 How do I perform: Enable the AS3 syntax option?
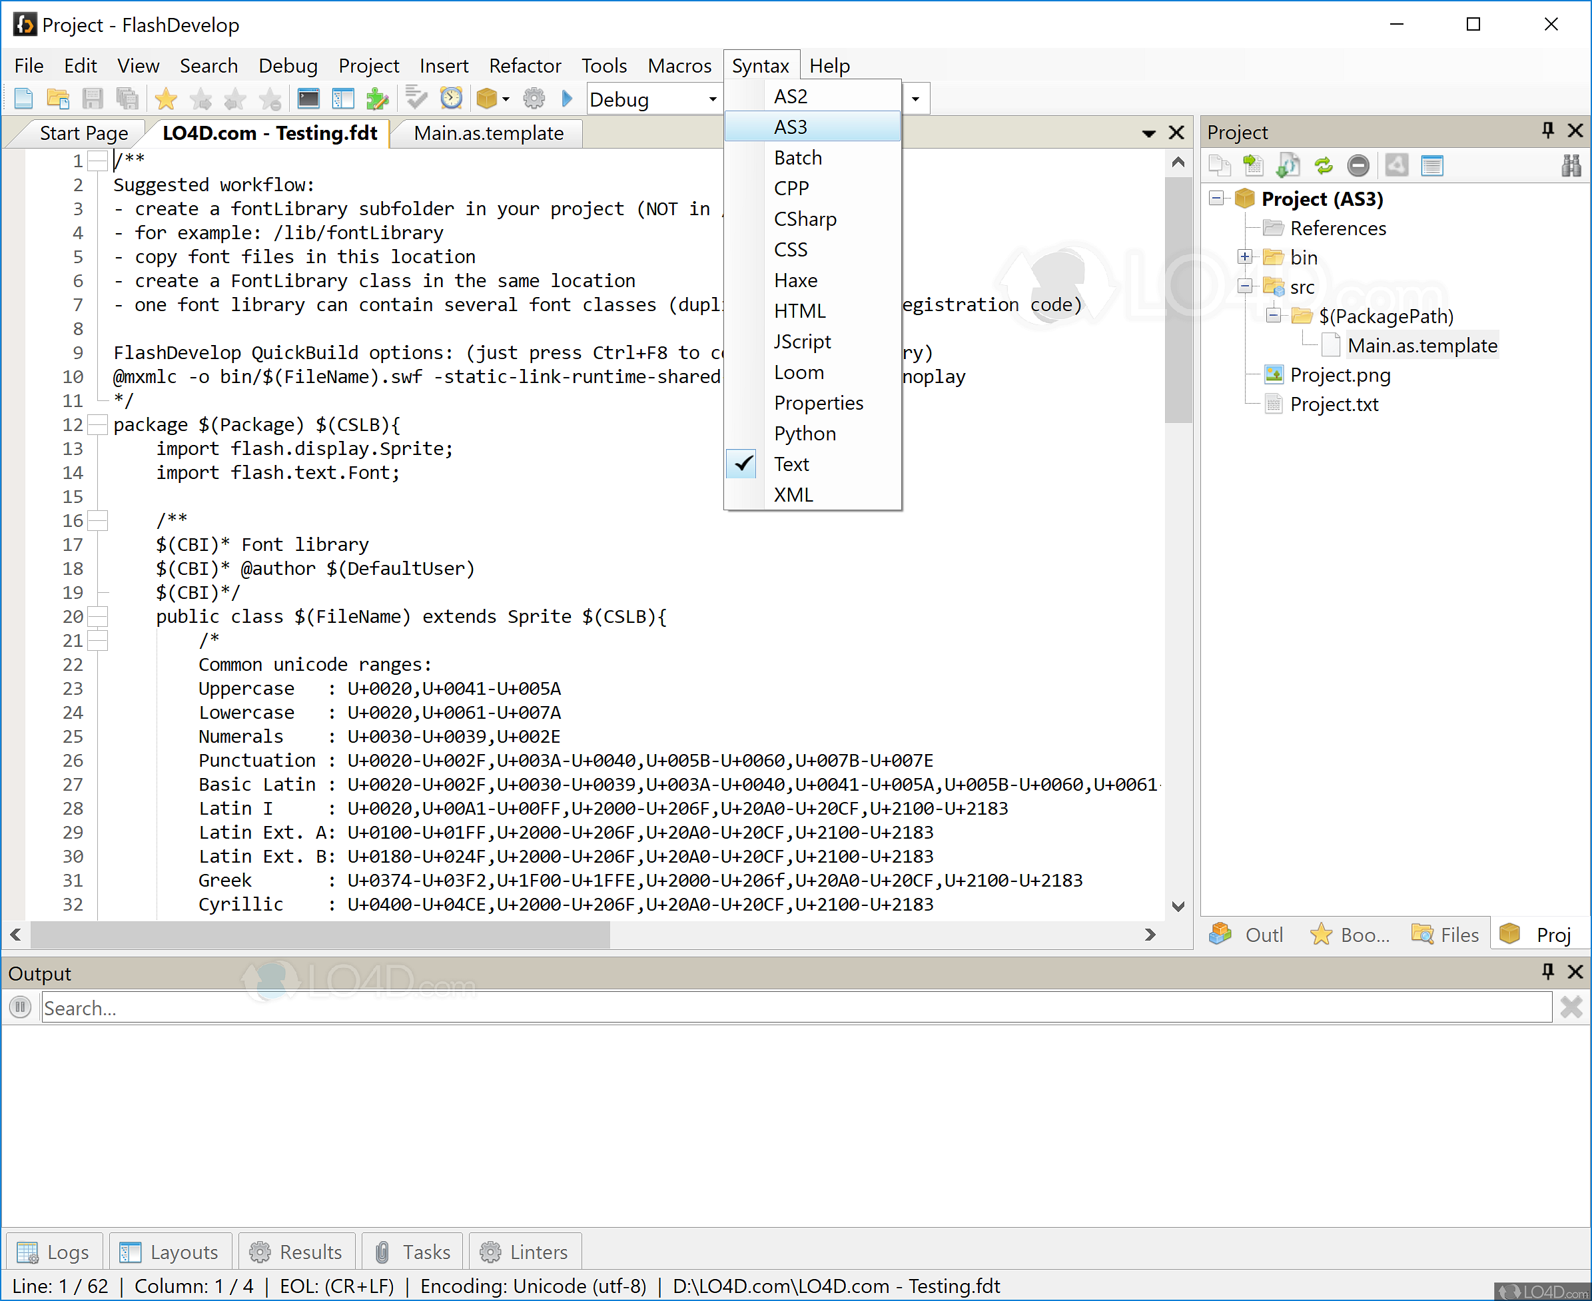point(791,127)
